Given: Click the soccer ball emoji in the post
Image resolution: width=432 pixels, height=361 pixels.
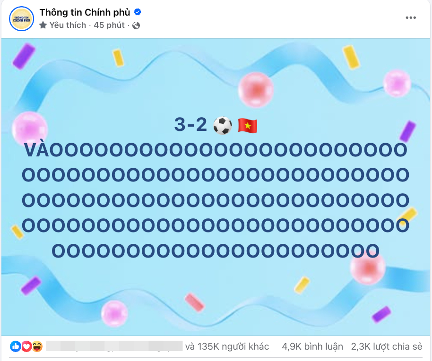Looking at the screenshot, I should pos(222,126).
